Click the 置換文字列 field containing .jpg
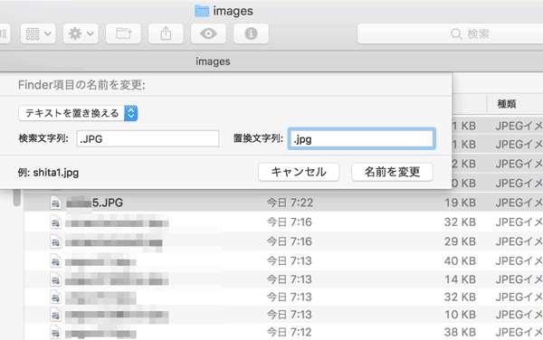The height and width of the screenshot is (340, 543). (x=361, y=138)
